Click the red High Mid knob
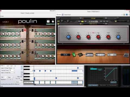Image resolution: width=130 pixels, height=97 pixels. [x=98, y=37]
